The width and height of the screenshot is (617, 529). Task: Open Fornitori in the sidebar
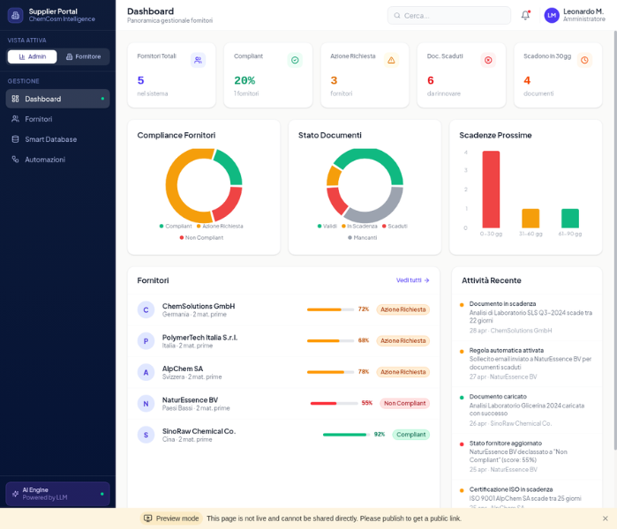coord(57,119)
